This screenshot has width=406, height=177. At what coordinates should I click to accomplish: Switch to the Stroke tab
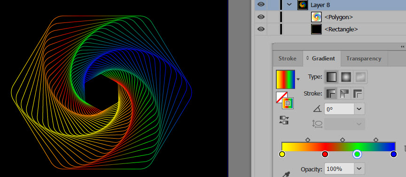coord(288,59)
